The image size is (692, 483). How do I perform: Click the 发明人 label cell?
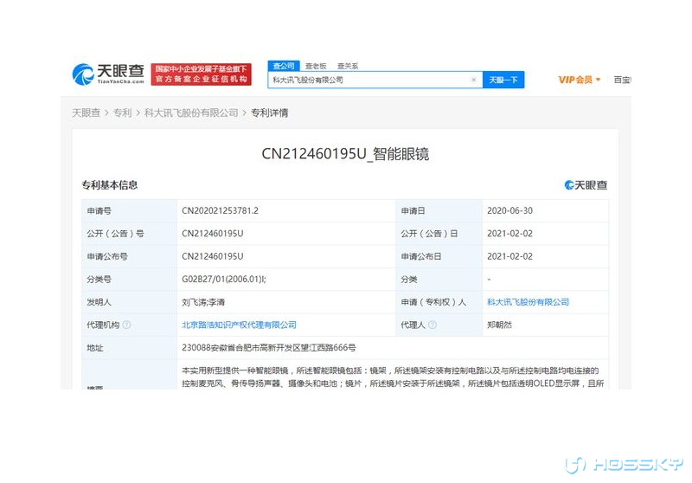(129, 302)
